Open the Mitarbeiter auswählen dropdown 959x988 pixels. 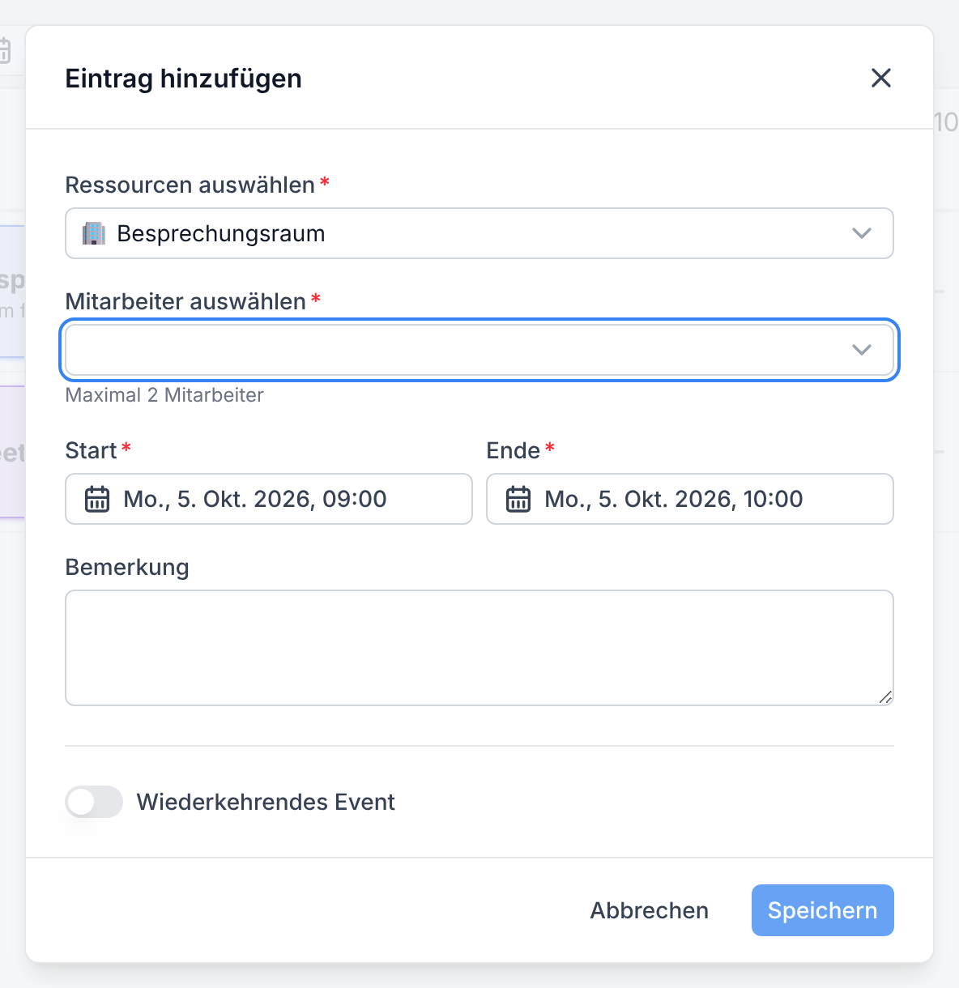pos(479,350)
